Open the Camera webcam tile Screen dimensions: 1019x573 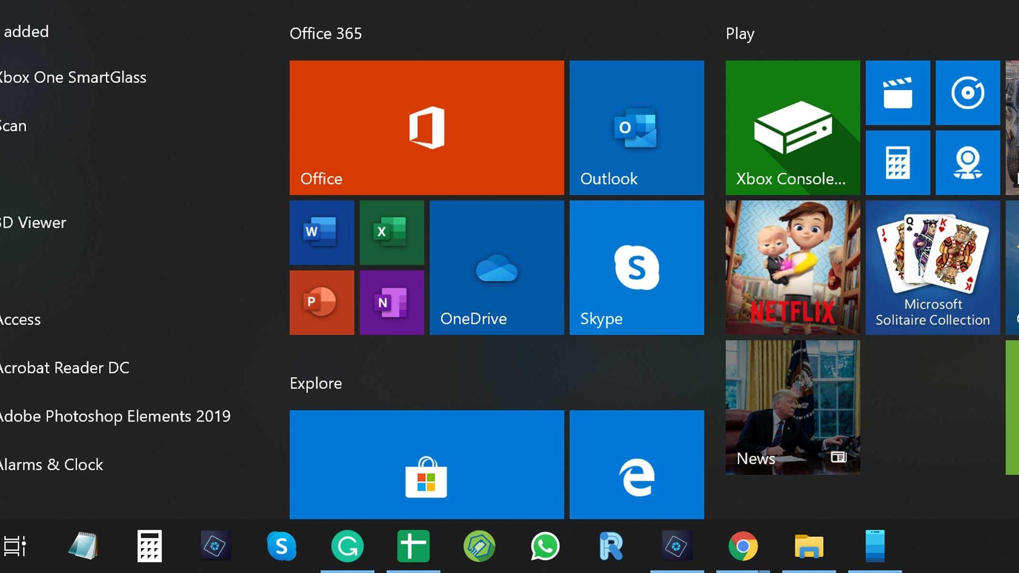pyautogui.click(x=968, y=163)
